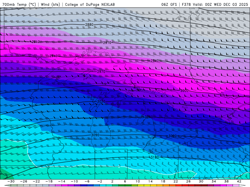Click the −30 value on the temperature scale
The image size is (250, 187).
11,181
